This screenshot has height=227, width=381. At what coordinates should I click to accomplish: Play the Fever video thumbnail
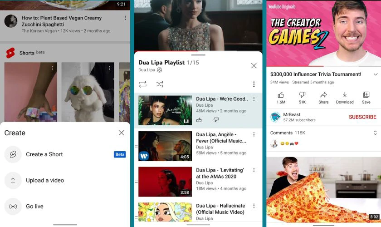coord(165,146)
